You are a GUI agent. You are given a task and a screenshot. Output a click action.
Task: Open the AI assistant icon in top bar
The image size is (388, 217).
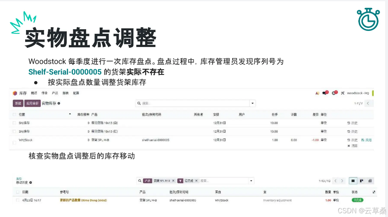pyautogui.click(x=317, y=93)
